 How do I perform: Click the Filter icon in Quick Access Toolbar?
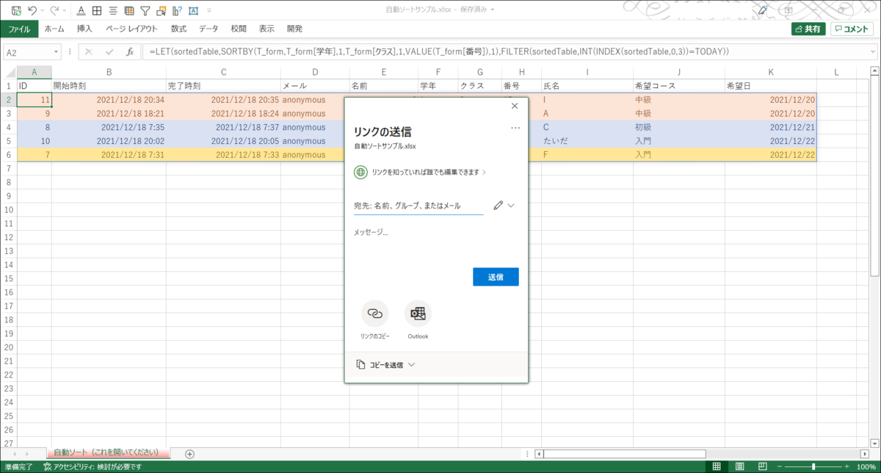point(145,10)
